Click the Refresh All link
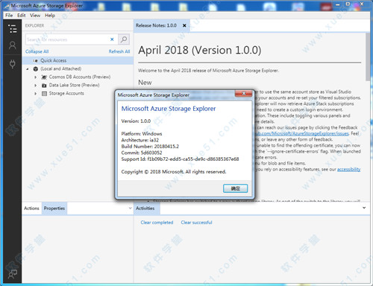373x286 pixels. pos(119,51)
